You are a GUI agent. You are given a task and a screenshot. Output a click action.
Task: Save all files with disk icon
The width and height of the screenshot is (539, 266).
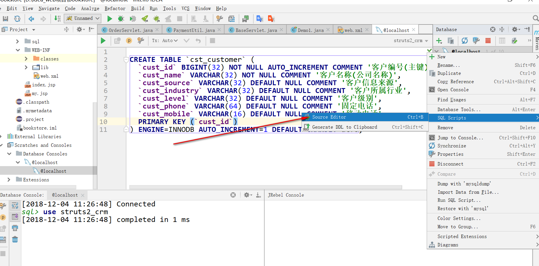point(5,18)
